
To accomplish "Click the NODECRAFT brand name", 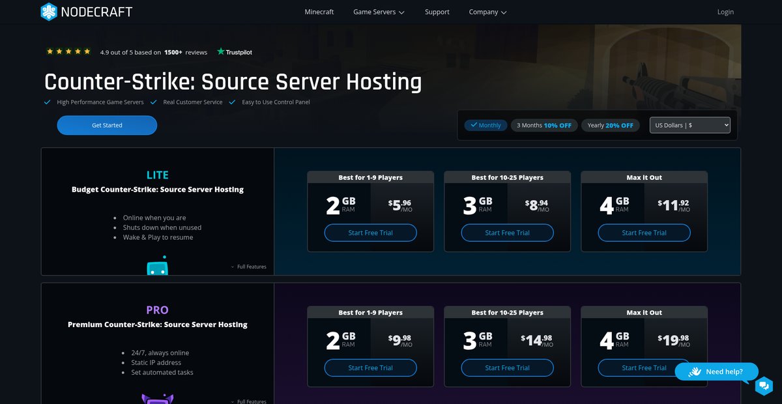I will [x=96, y=12].
